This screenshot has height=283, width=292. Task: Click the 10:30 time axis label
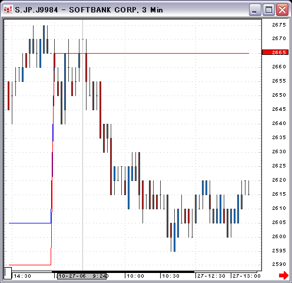coord(171,276)
